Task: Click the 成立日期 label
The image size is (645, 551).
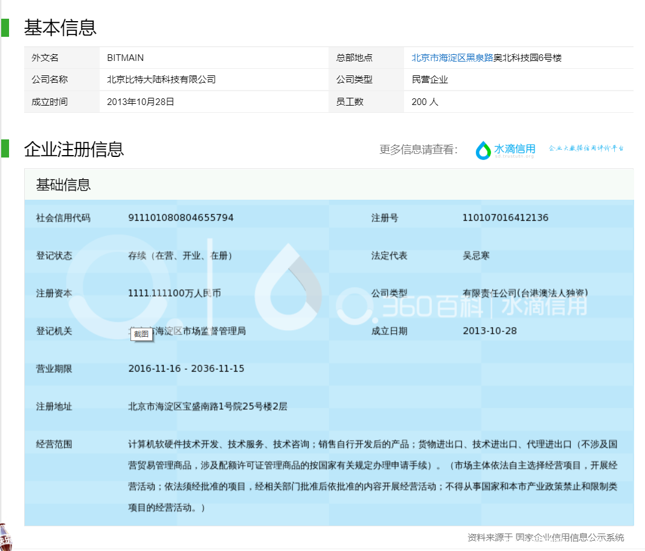Action: click(x=389, y=331)
